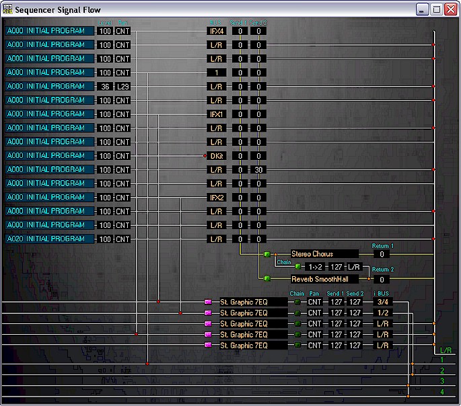Toggle the green switch beside Reverb SmoothHall
This screenshot has width=461, height=406.
click(x=267, y=278)
